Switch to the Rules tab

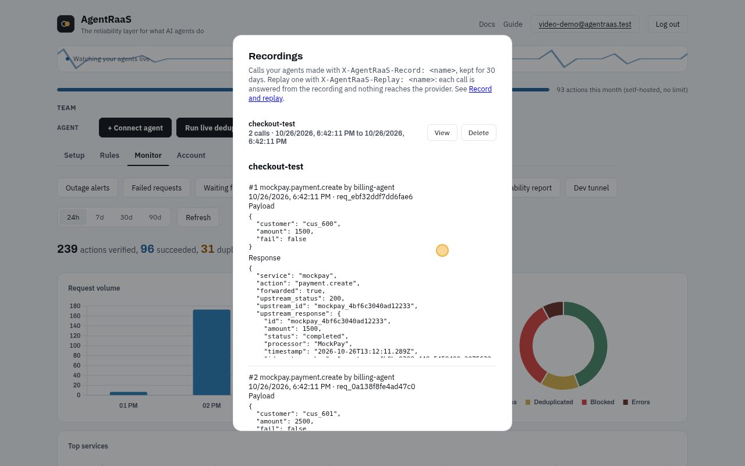click(109, 155)
